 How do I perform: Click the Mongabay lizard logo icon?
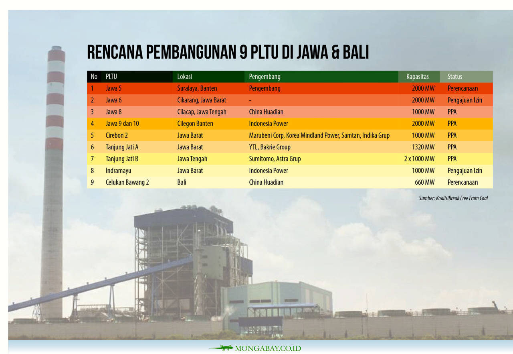point(221,348)
